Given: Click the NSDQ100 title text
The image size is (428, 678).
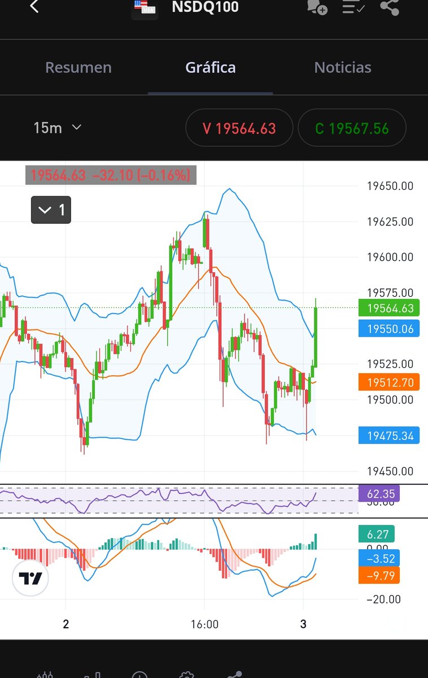Looking at the screenshot, I should (205, 7).
